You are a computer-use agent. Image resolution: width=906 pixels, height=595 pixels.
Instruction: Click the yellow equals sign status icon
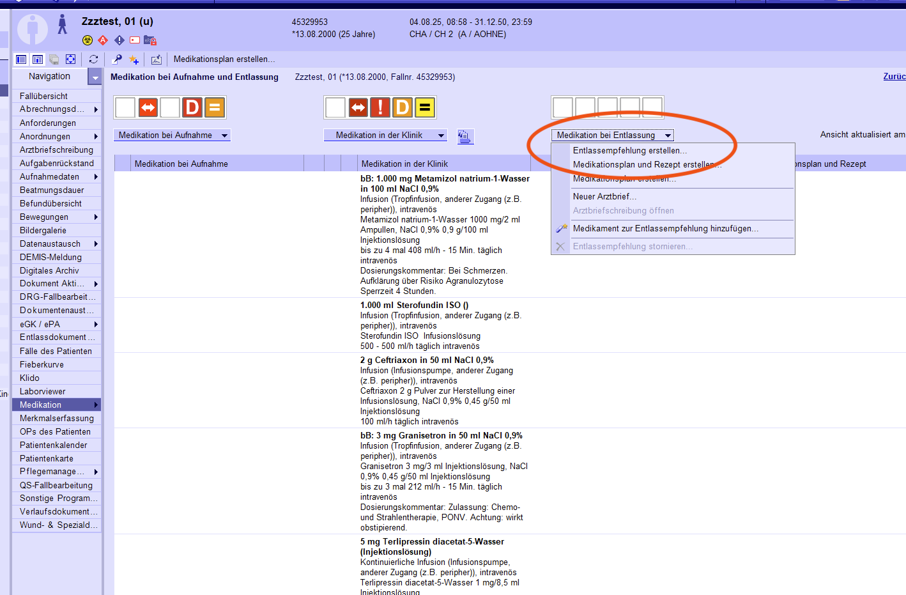tap(425, 107)
